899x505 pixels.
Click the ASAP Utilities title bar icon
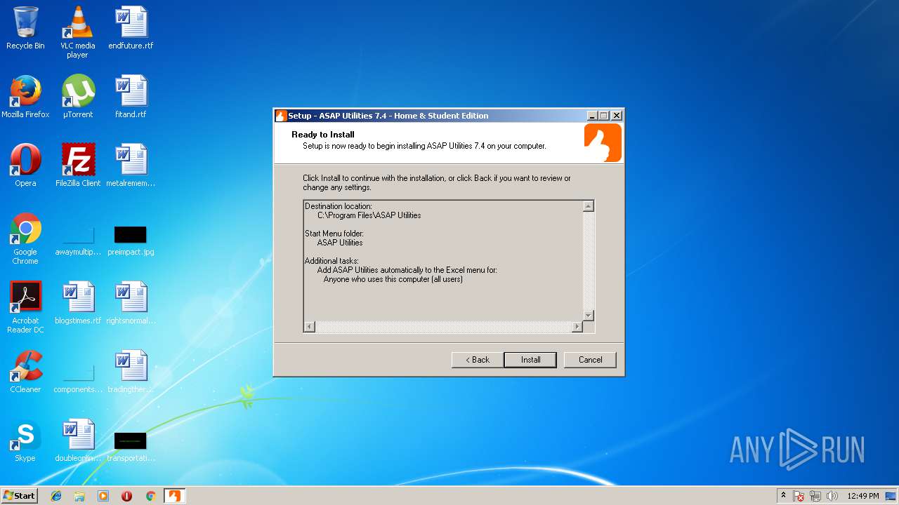point(281,116)
